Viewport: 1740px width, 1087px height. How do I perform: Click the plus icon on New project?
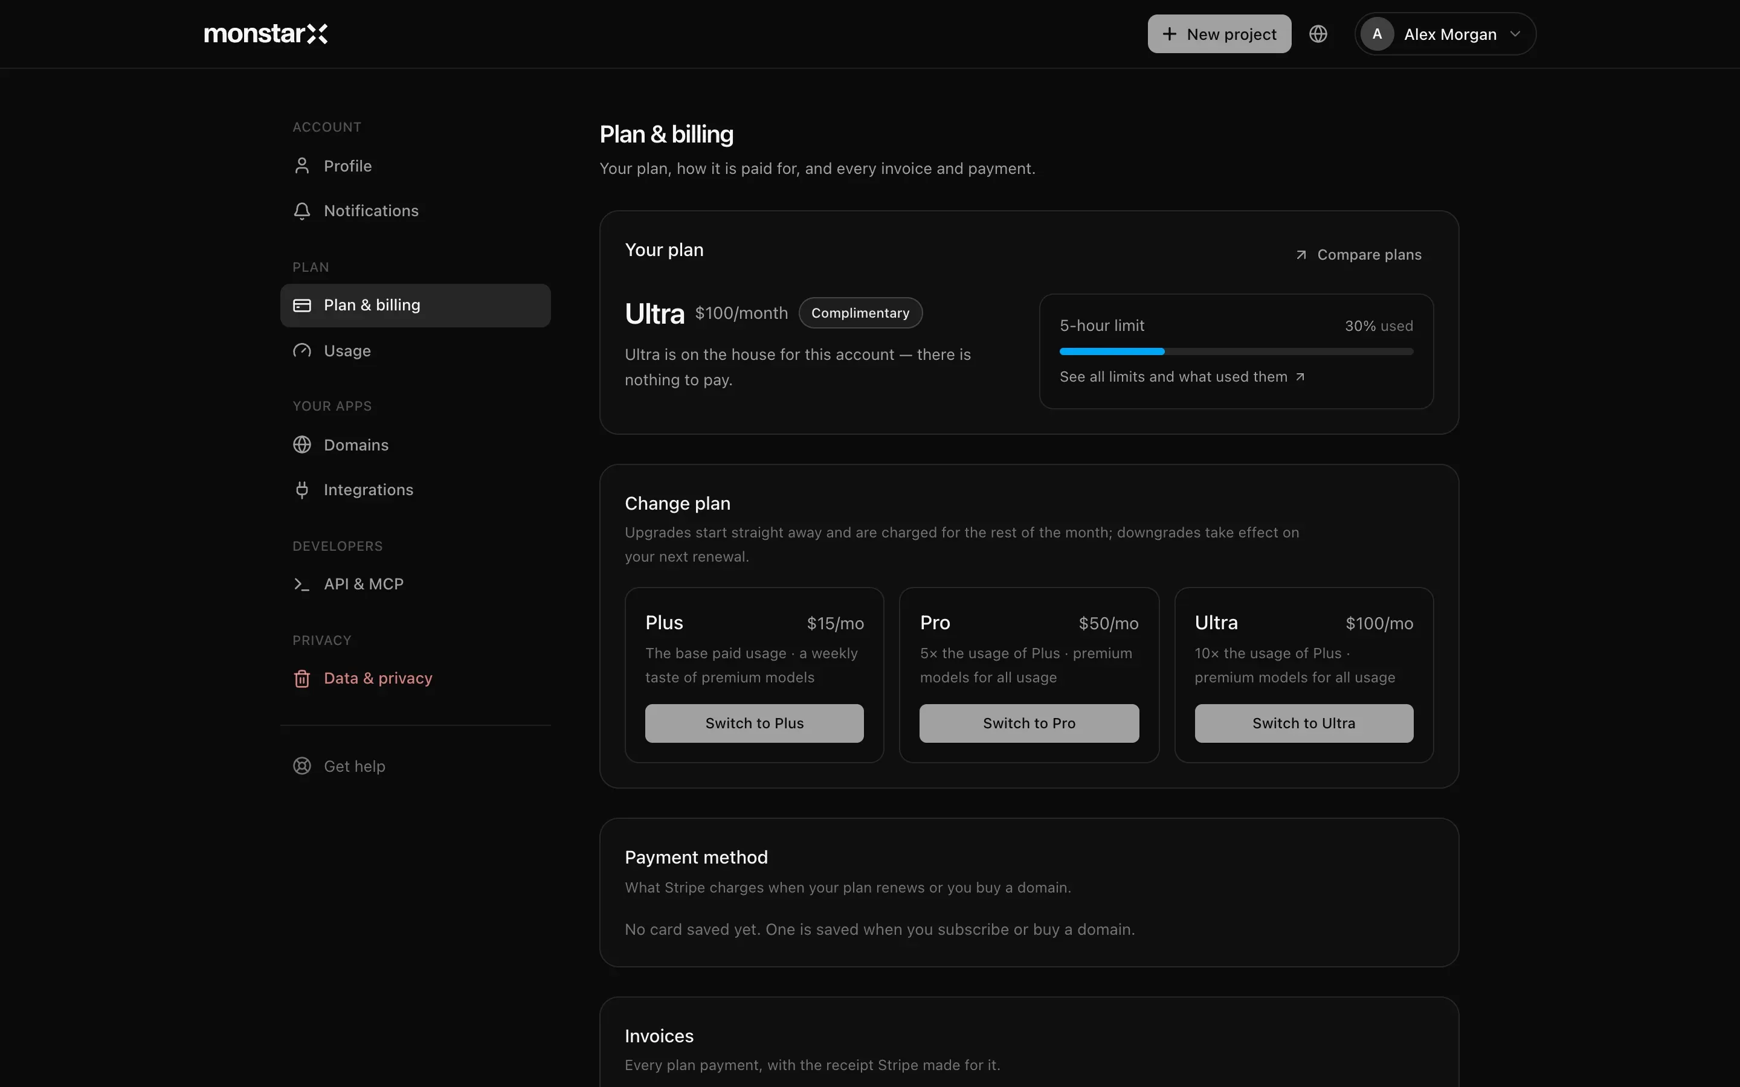[x=1170, y=34]
